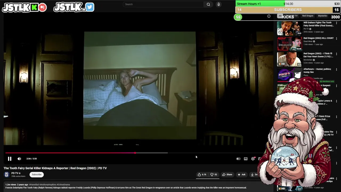Click the Movieclips channel name under Eat Your Heart
Viewport: 341px width, 192px height.
coord(308,60)
